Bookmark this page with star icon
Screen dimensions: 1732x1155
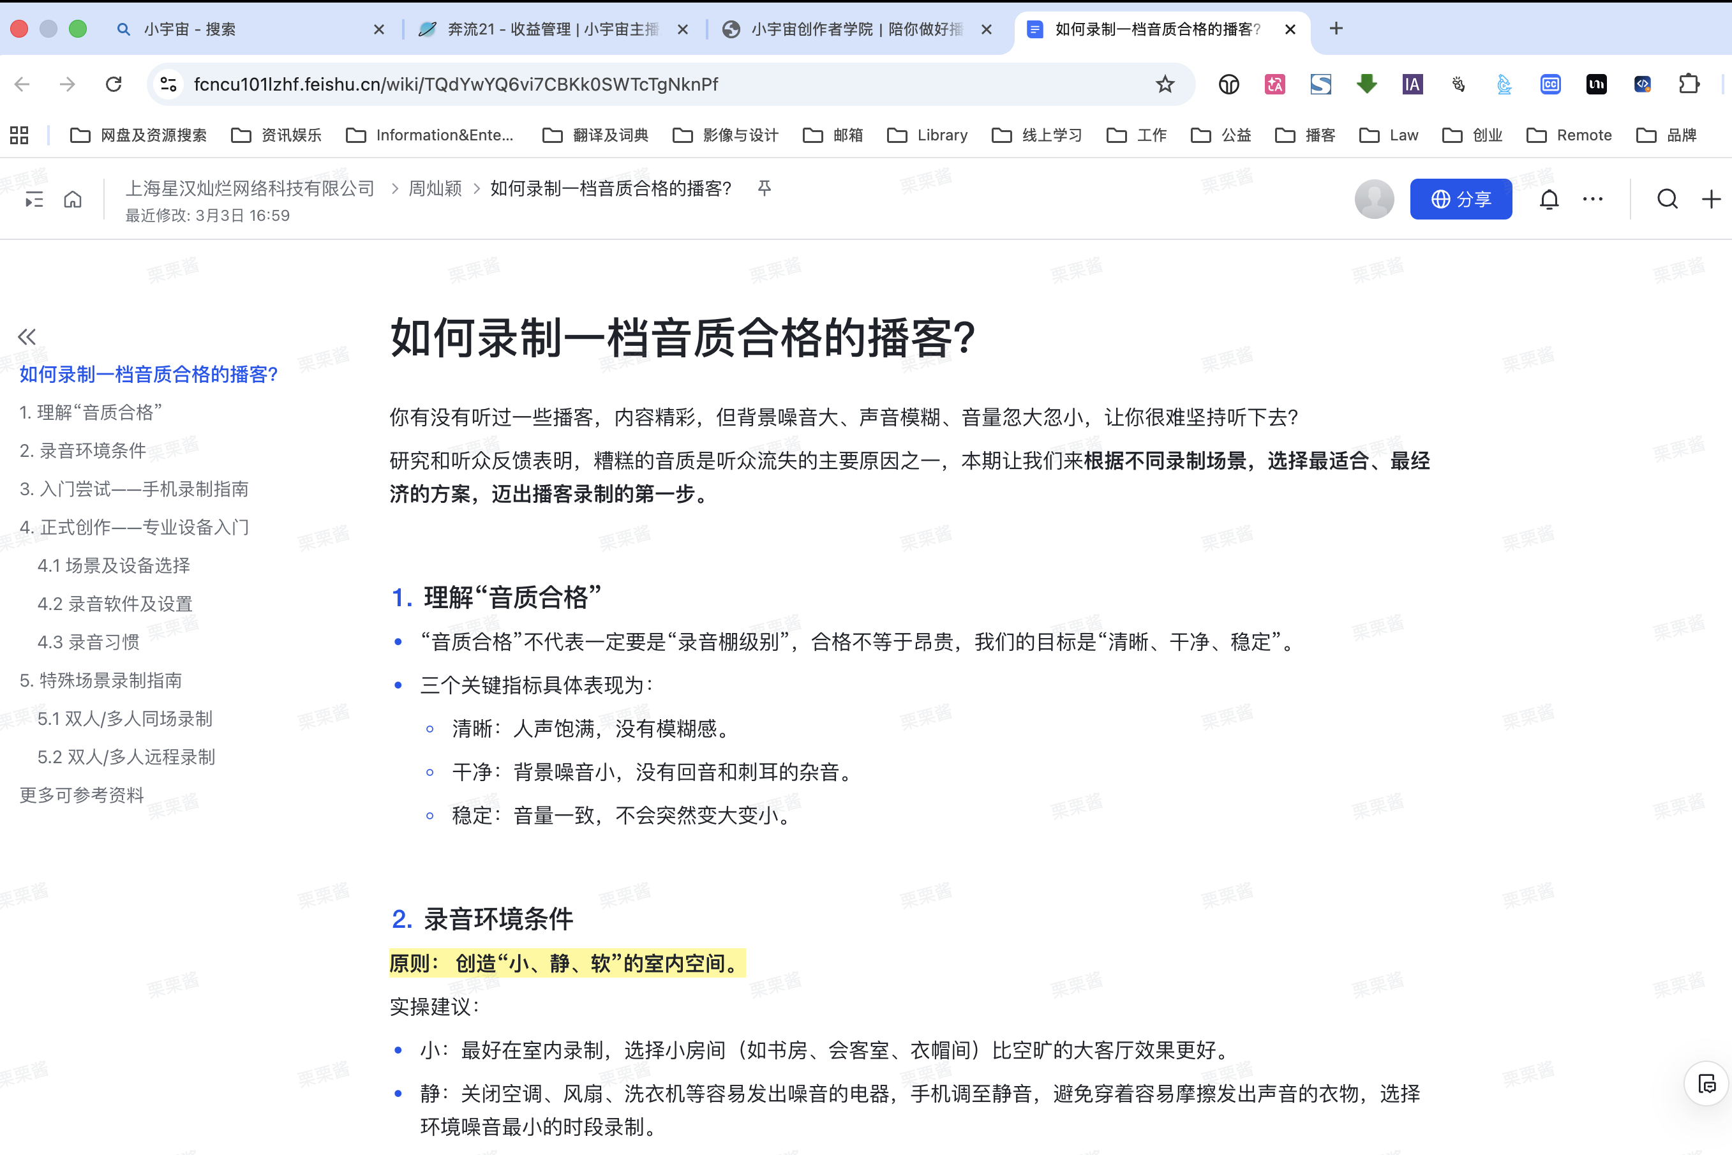(1165, 85)
